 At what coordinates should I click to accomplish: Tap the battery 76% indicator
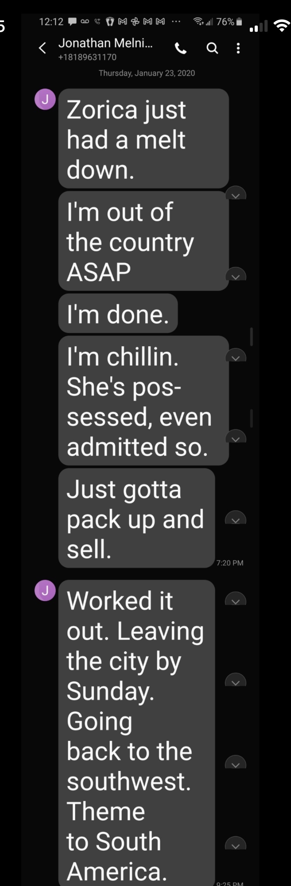click(229, 22)
